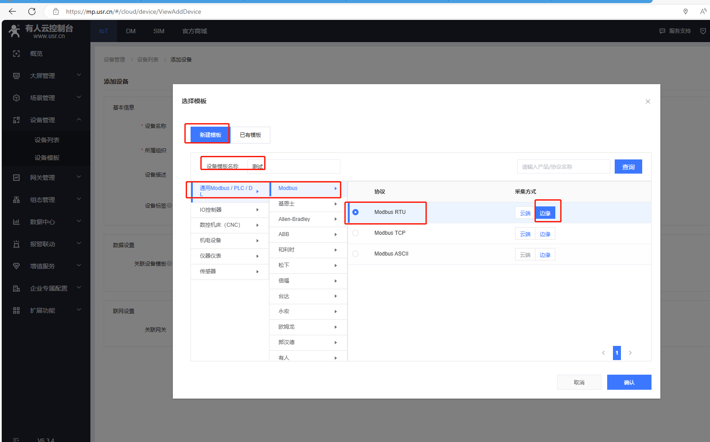Collapse the 设备管理 sidebar menu
This screenshot has width=710, height=442.
coord(79,120)
